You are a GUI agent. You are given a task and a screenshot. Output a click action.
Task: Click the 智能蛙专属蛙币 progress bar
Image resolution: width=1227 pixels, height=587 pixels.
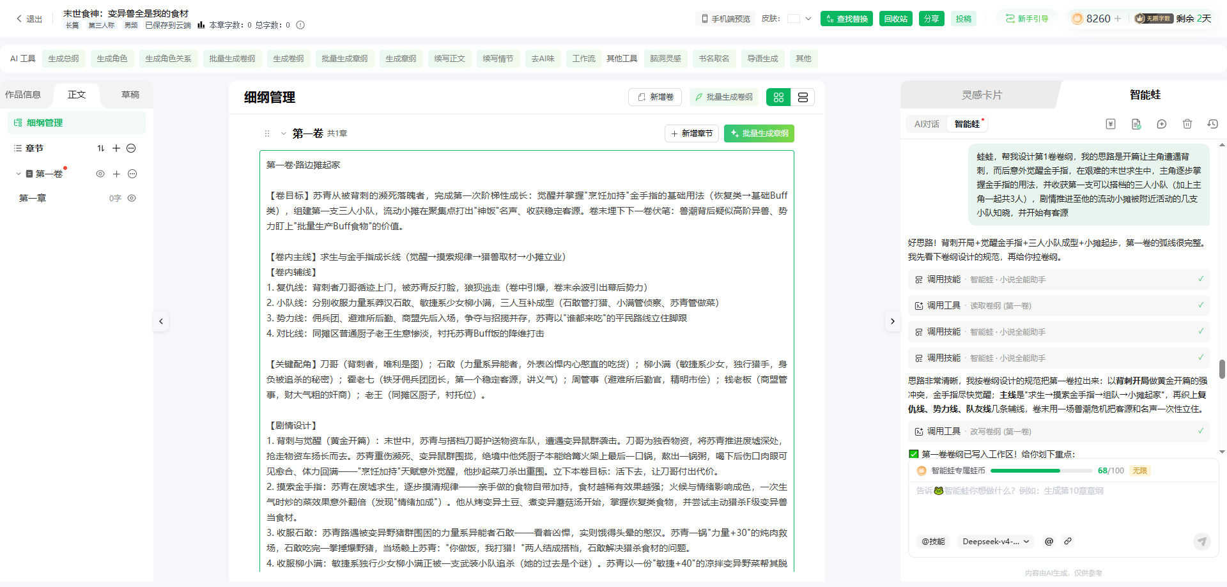pos(1041,471)
